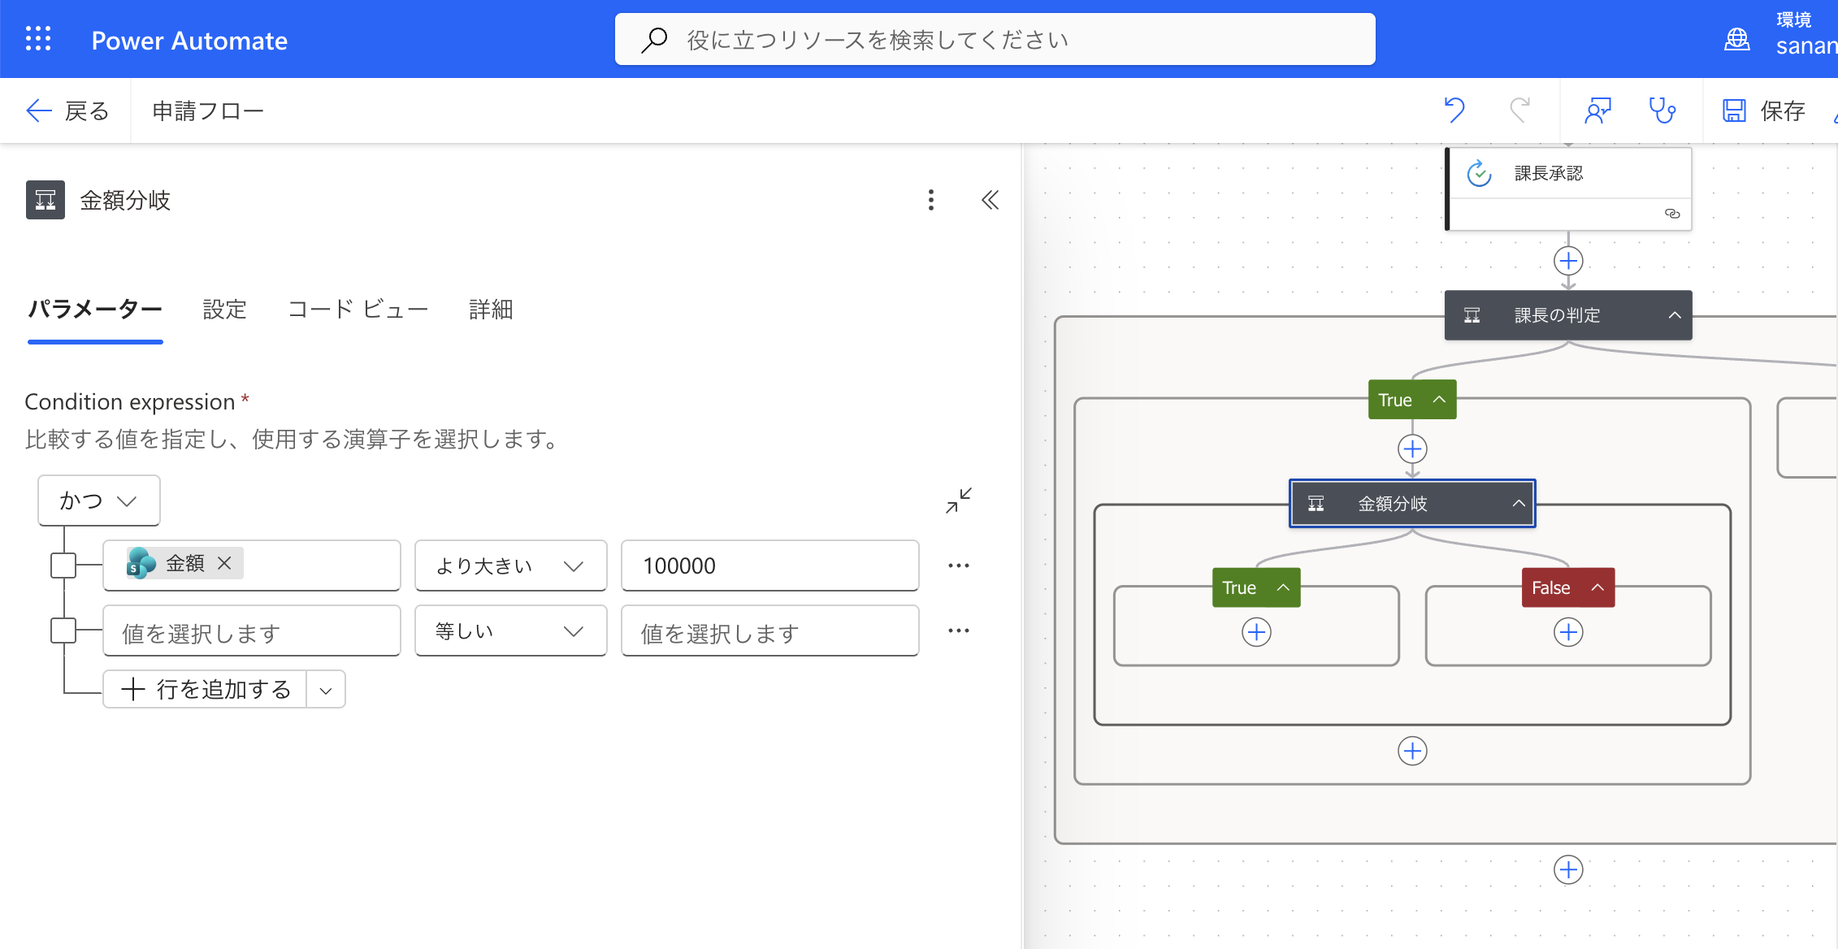This screenshot has width=1838, height=949.
Task: Save the flow with 保存
Action: [x=1764, y=110]
